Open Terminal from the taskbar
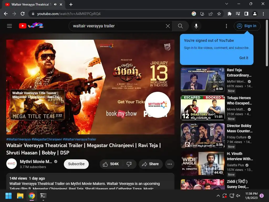Screen dimensions: 269x202 point(43,196)
